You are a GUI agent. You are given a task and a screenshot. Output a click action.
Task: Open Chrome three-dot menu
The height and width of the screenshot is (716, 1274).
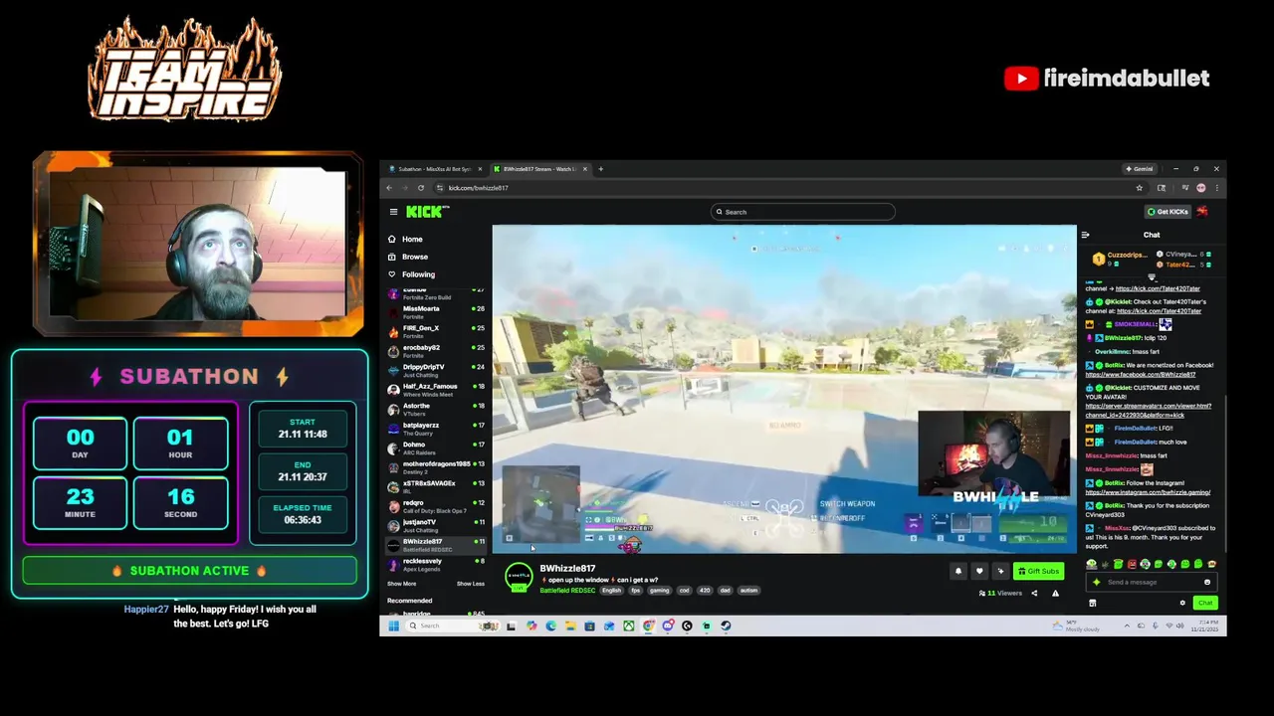(x=1216, y=188)
